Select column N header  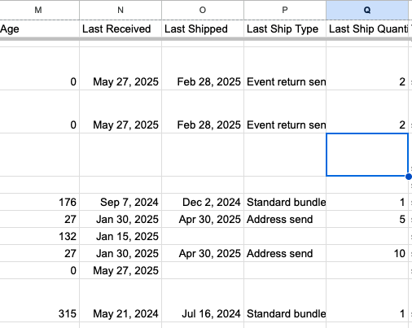coord(121,10)
